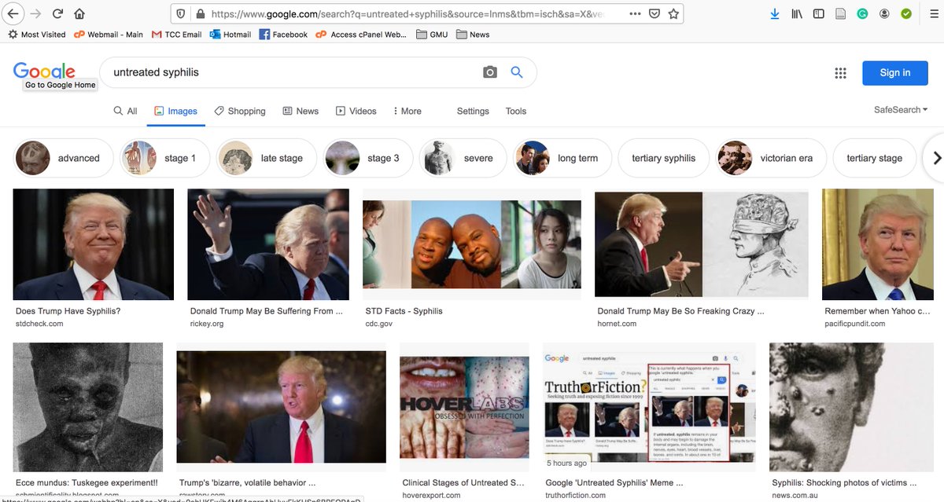Open the Tools filter options

pos(516,111)
